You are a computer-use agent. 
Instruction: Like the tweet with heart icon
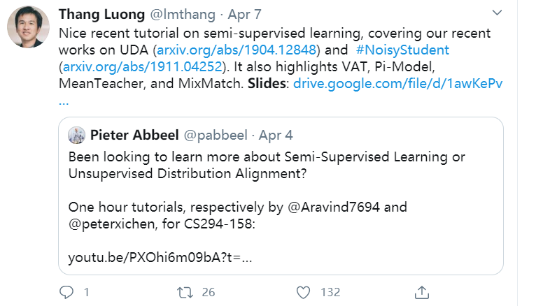tap(303, 291)
